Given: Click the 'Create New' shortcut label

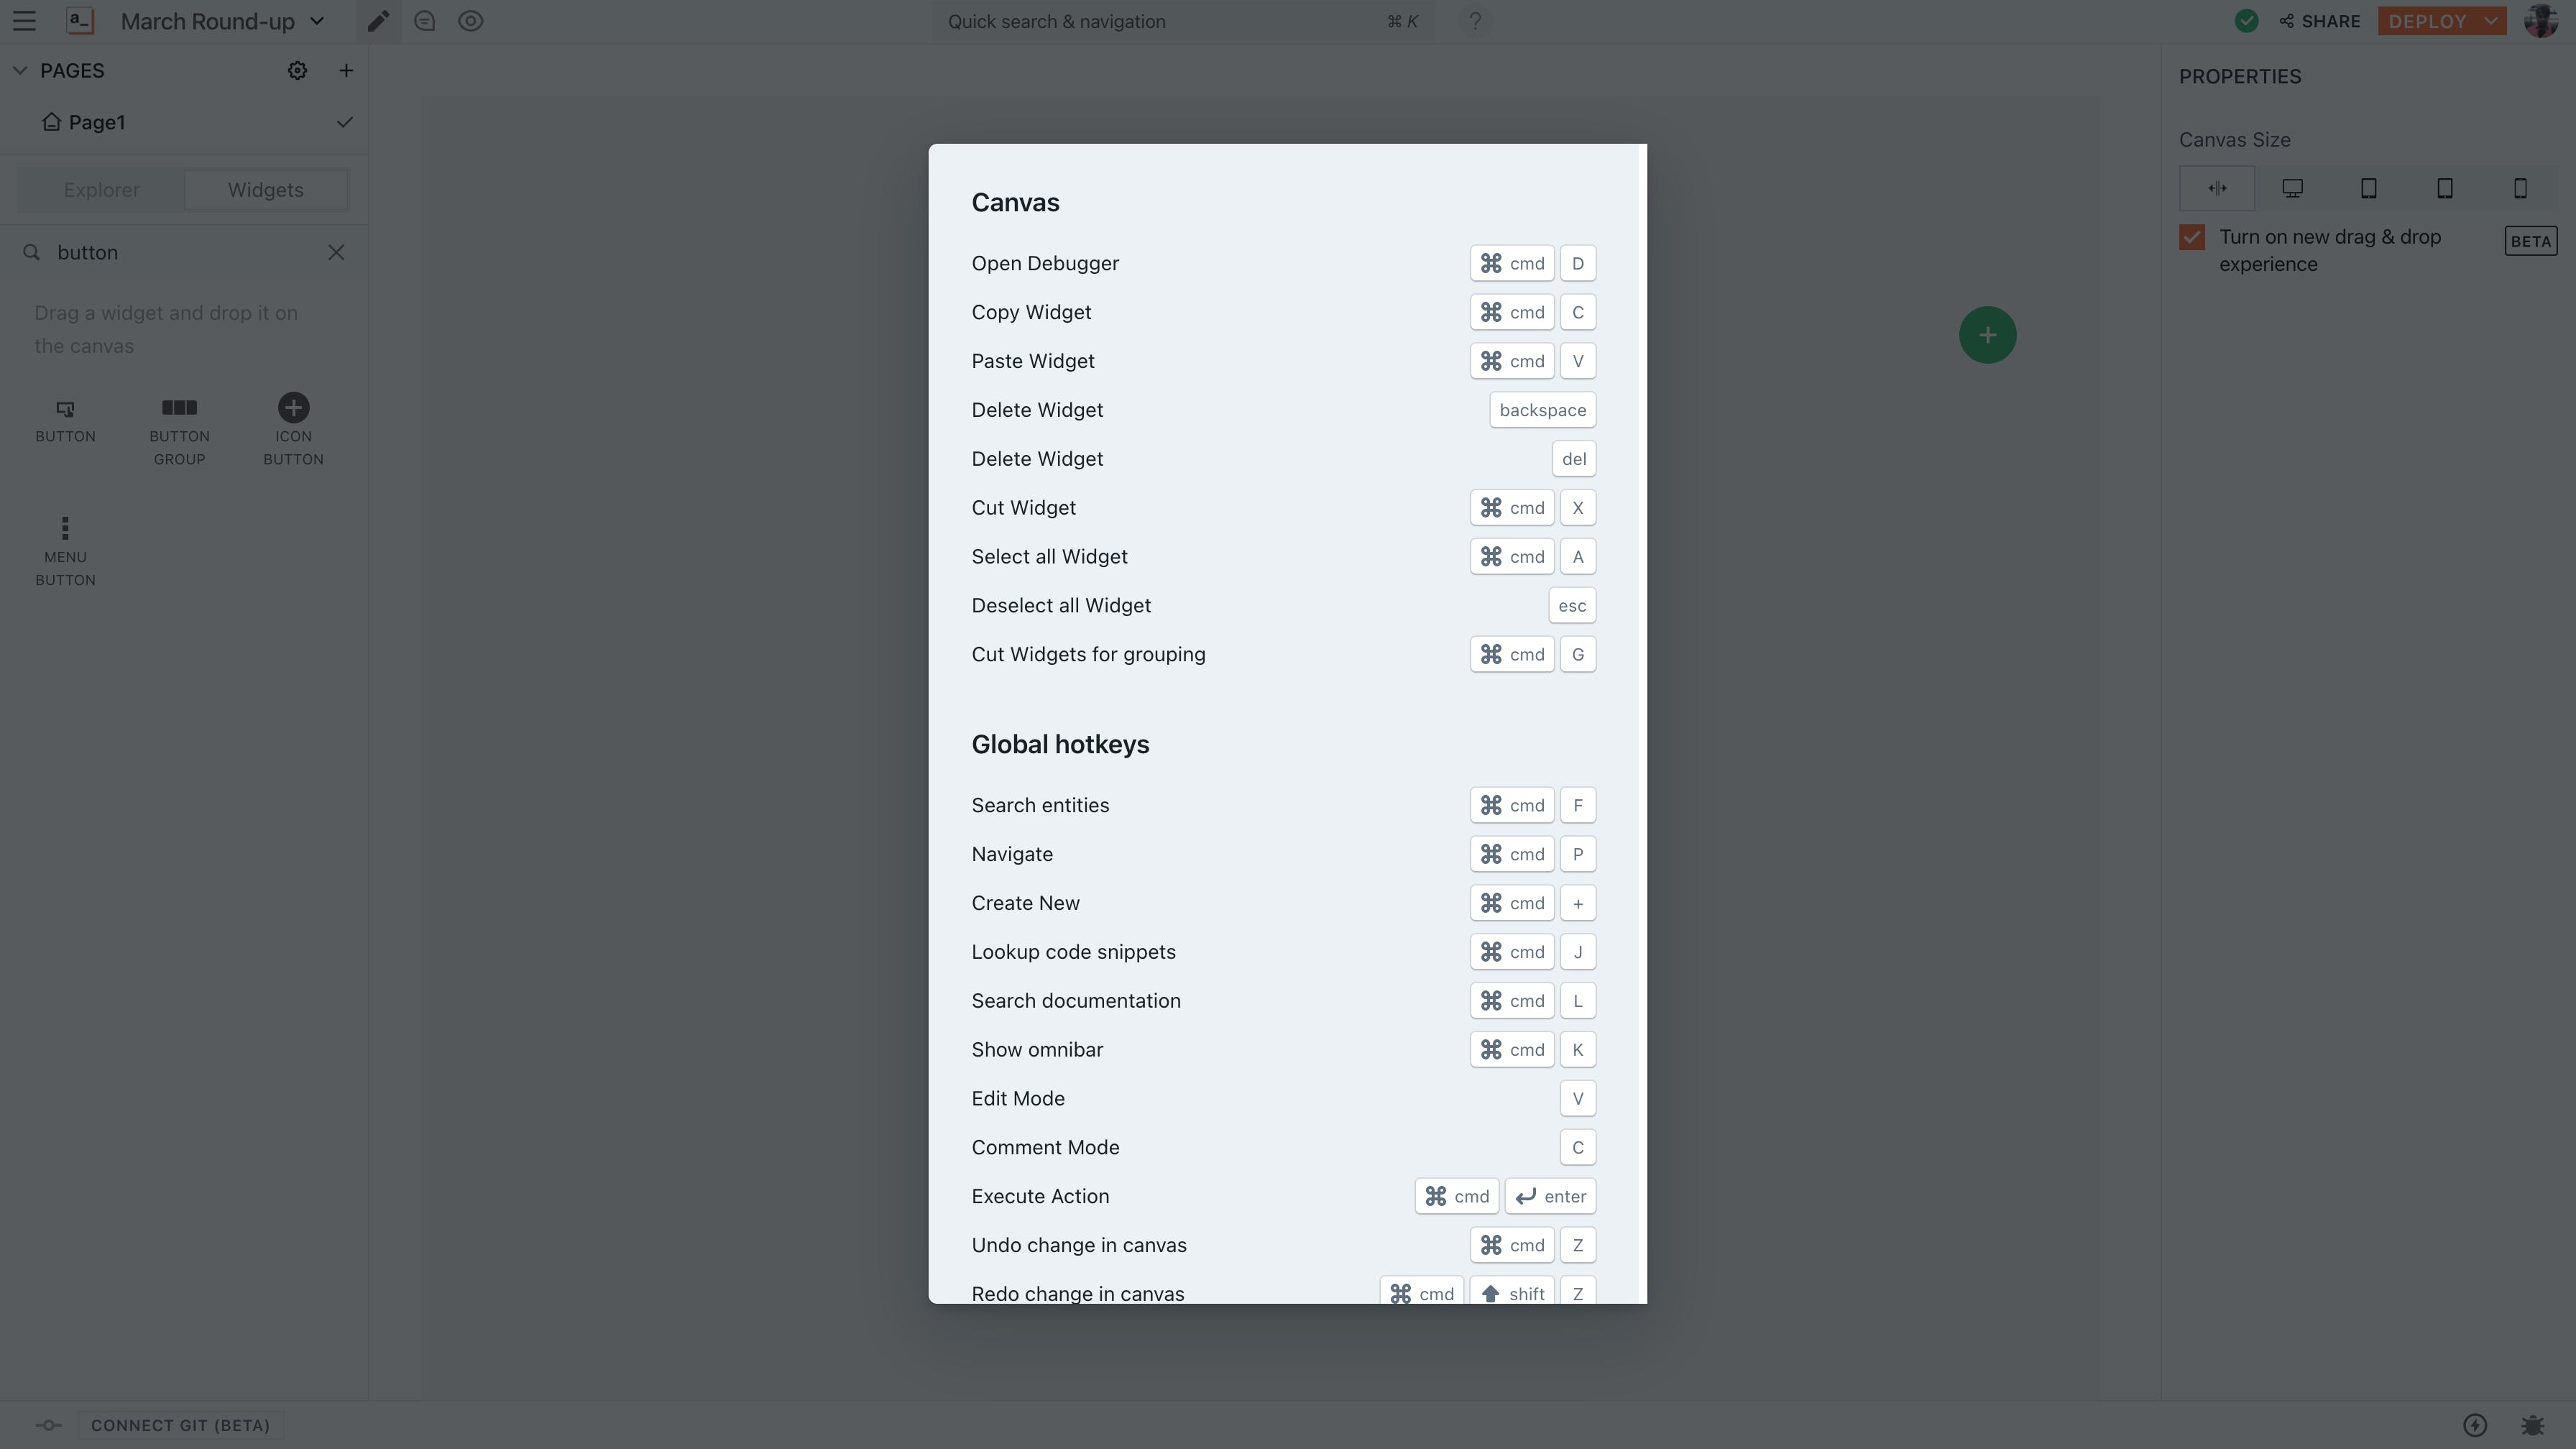Looking at the screenshot, I should (1025, 903).
